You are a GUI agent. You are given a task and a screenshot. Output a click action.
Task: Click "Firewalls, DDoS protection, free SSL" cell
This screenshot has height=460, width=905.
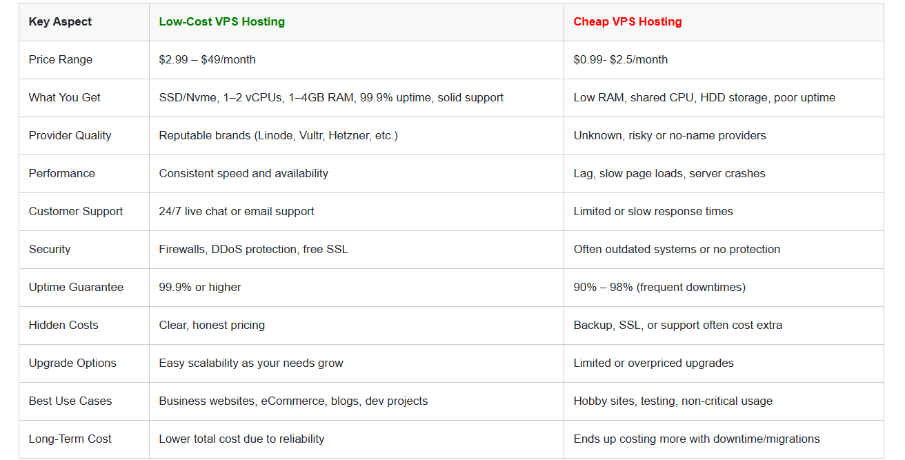[x=253, y=249]
